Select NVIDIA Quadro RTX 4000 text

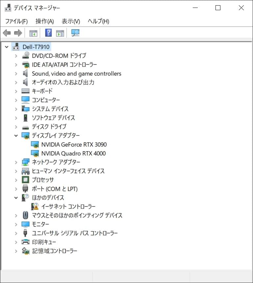coord(74,153)
